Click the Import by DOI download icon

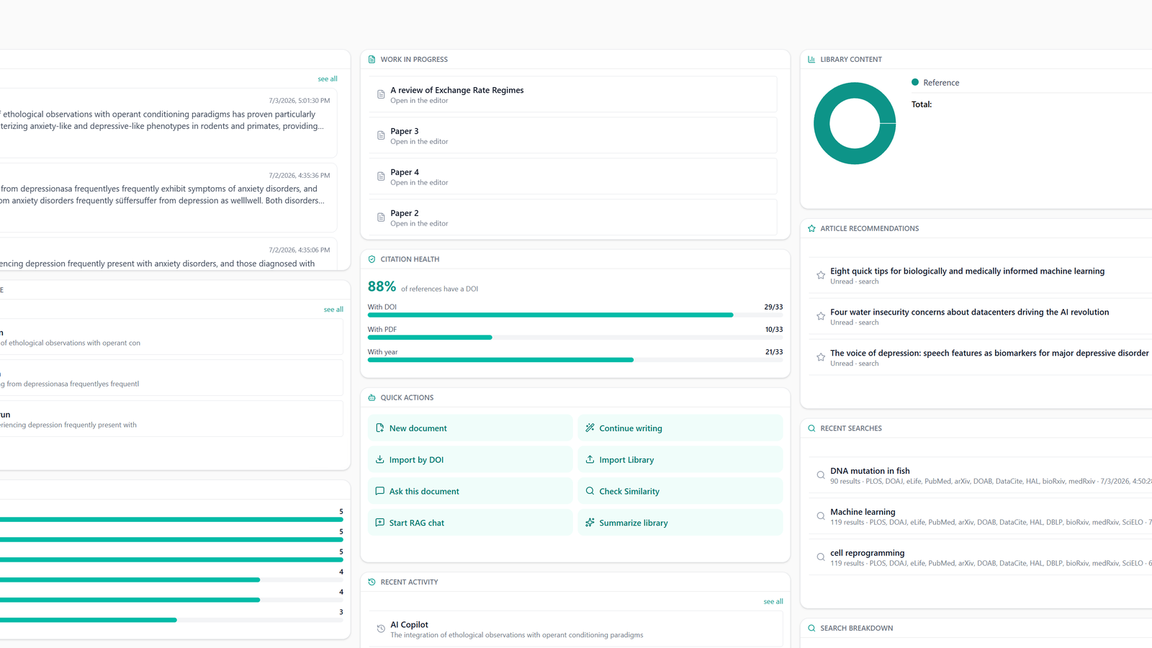coord(379,459)
